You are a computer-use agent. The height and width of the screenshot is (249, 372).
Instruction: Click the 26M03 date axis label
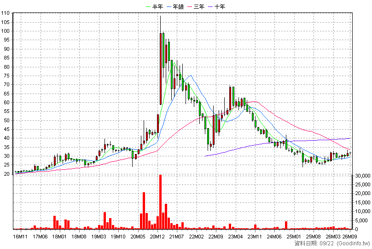(x=333, y=237)
